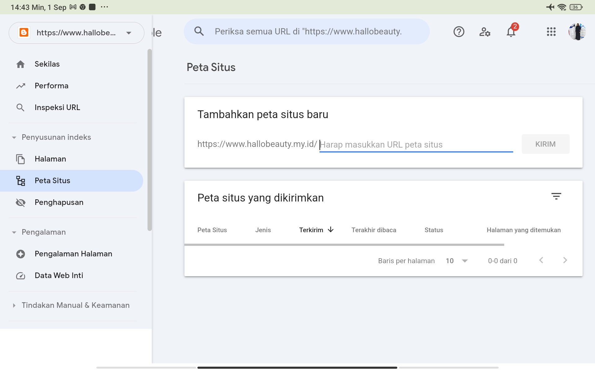Open Performa report
Screen dimensions: 595x372
(72, 86)
